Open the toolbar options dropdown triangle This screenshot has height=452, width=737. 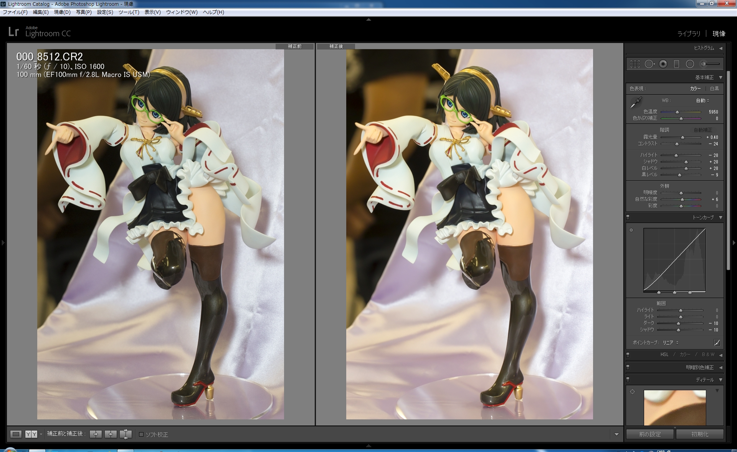pyautogui.click(x=616, y=434)
